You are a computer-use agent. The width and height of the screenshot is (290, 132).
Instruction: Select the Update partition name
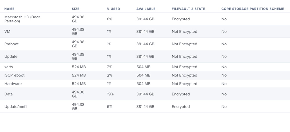[x=11, y=56]
